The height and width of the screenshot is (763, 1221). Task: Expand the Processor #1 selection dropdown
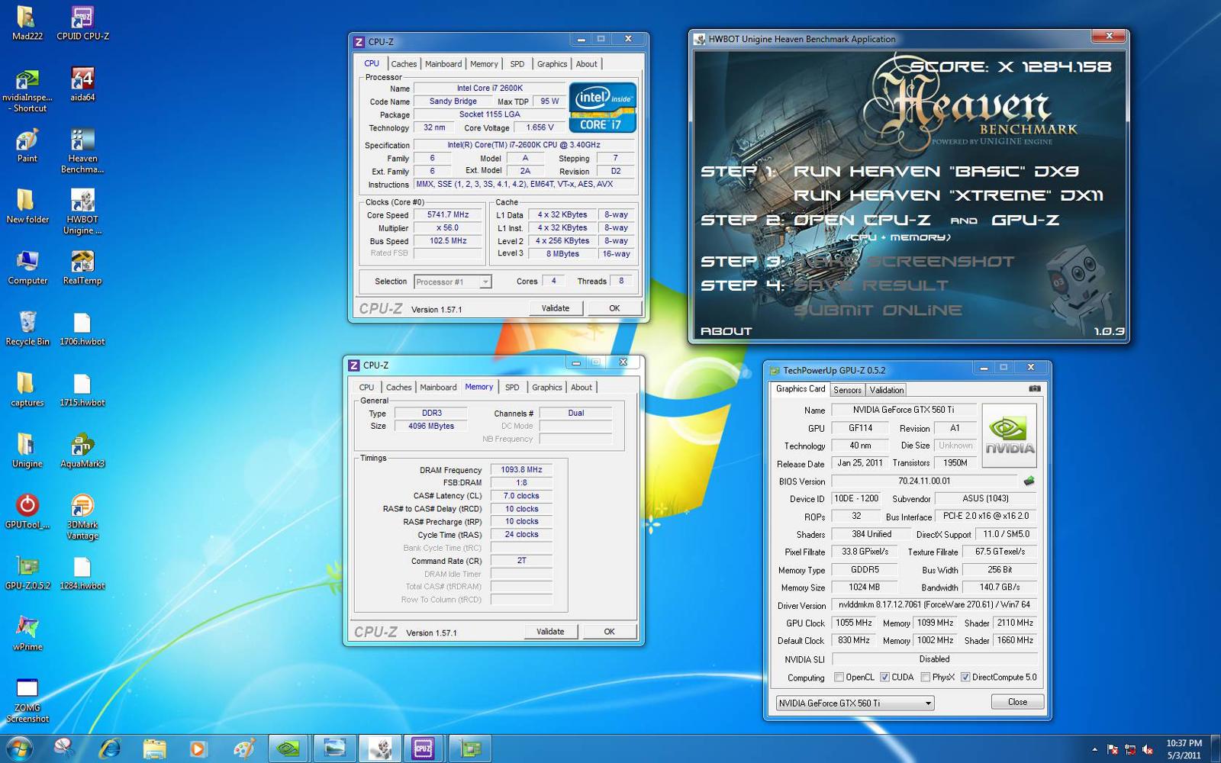(x=485, y=282)
